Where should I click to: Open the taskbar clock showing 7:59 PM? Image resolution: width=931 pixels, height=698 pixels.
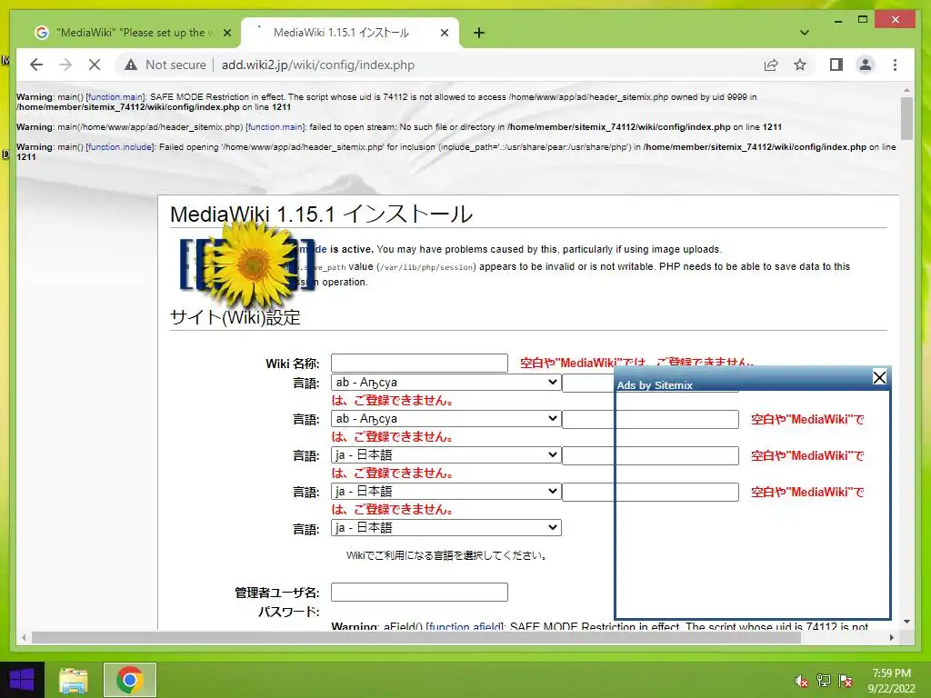[x=892, y=680]
